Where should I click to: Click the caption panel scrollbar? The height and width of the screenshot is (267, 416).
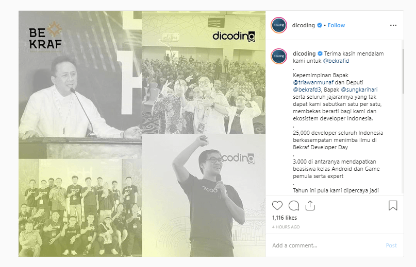pyautogui.click(x=403, y=71)
